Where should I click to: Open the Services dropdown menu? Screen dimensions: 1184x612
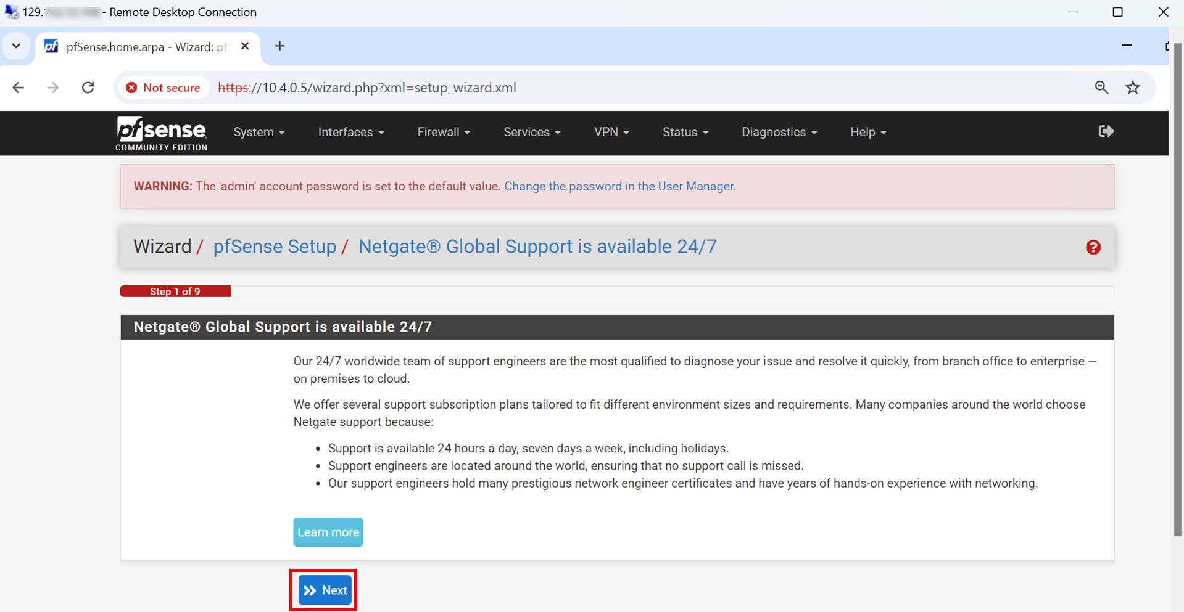pyautogui.click(x=532, y=132)
